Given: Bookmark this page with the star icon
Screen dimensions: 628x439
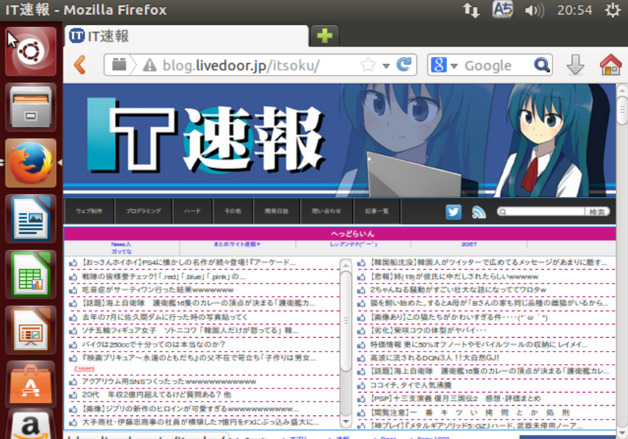Looking at the screenshot, I should (368, 64).
